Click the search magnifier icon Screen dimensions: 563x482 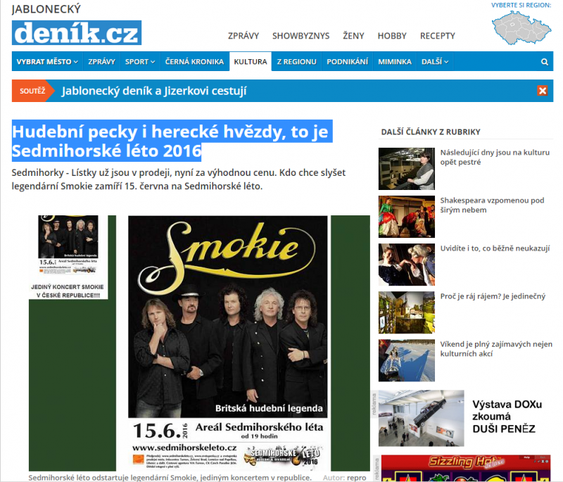544,62
